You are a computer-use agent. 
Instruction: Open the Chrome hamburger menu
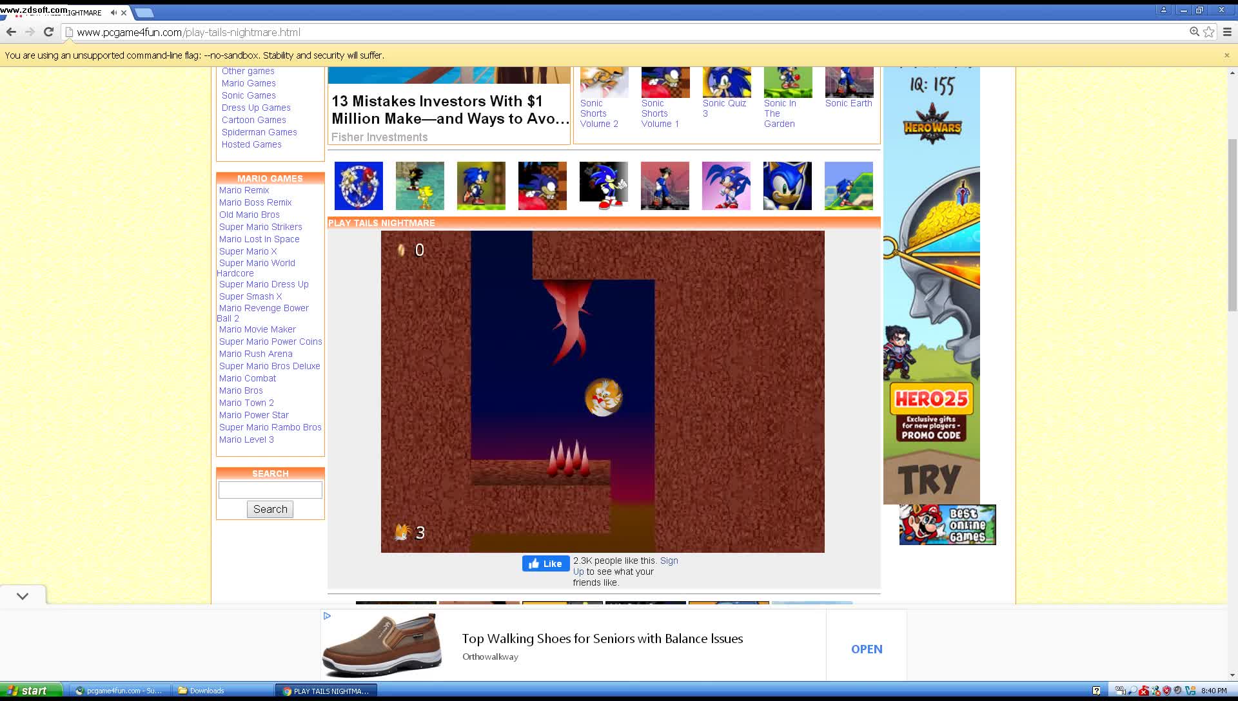[1227, 32]
